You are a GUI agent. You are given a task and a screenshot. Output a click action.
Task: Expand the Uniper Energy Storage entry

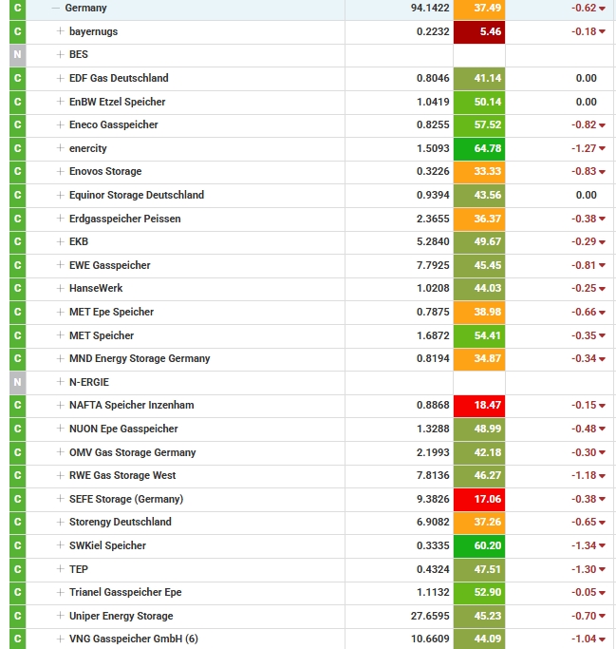click(61, 616)
